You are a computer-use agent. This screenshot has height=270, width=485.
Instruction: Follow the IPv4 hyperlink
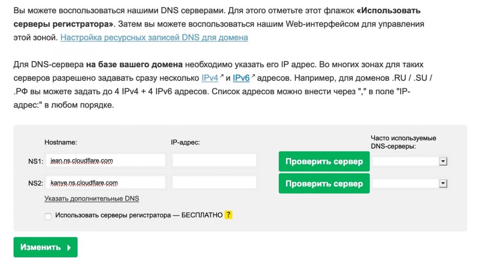[x=210, y=78]
